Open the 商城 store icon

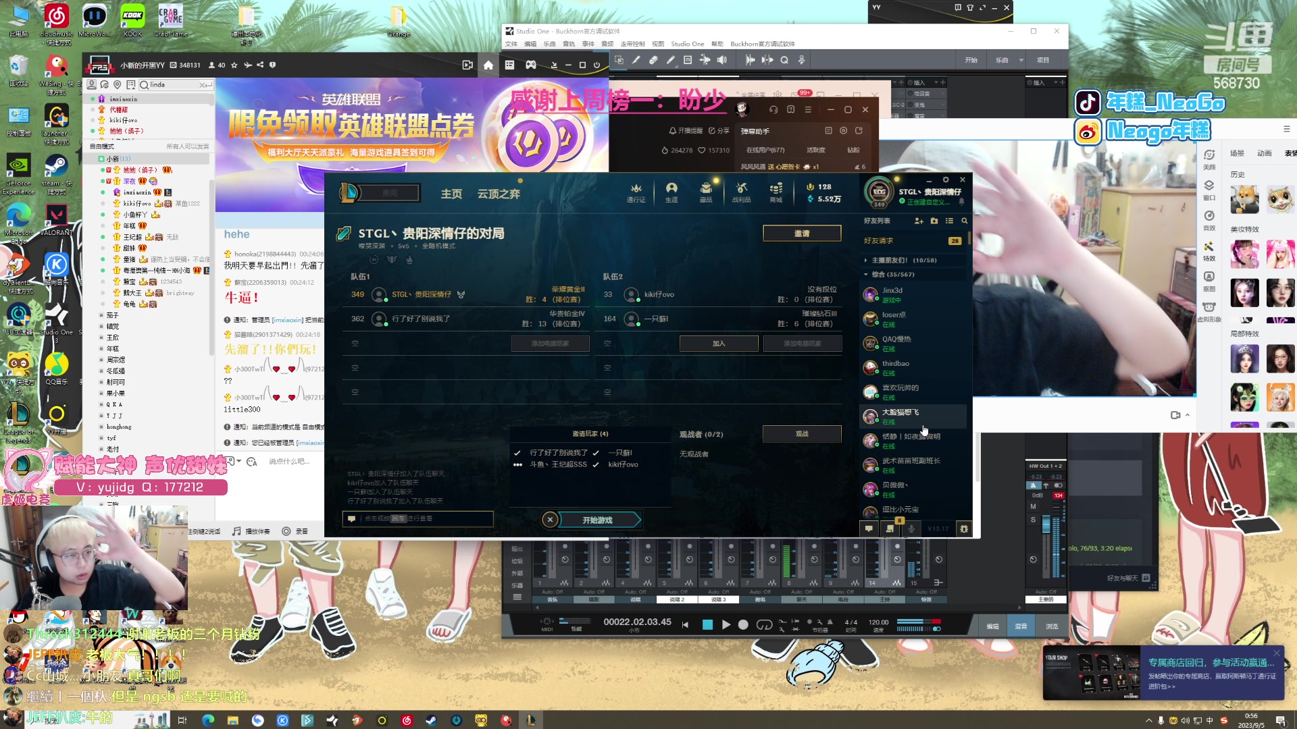click(776, 192)
